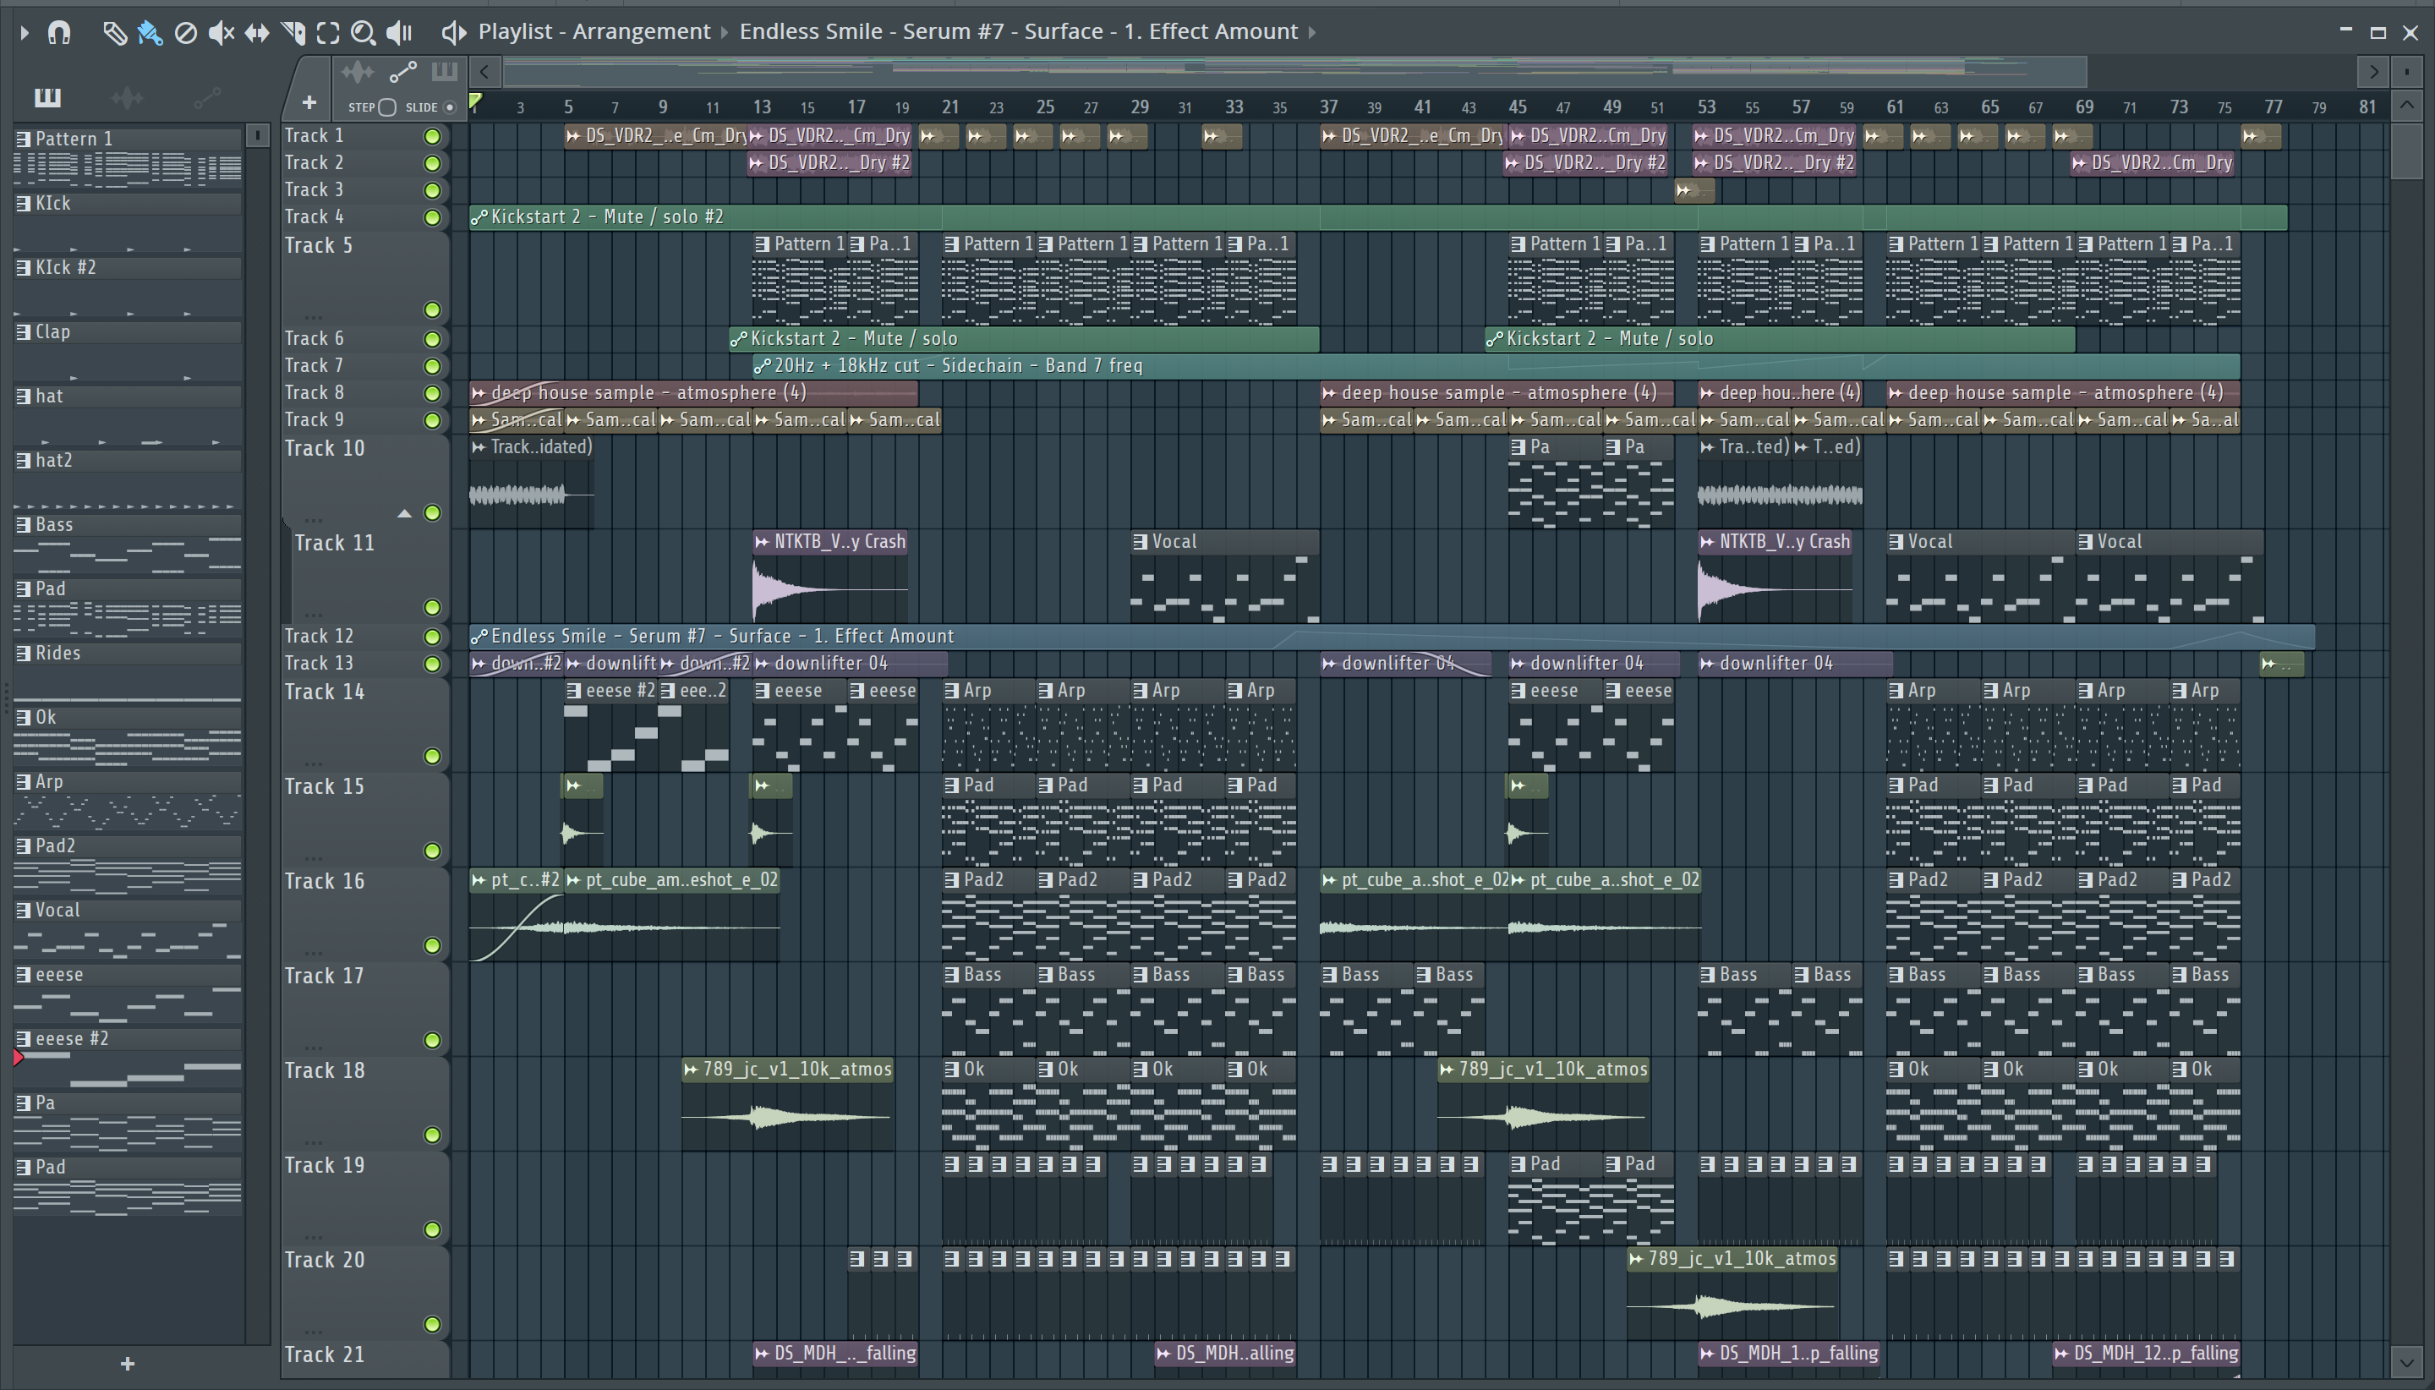Select the Draw pencil tool
Viewport: 2435px width, 1390px height.
pos(114,32)
